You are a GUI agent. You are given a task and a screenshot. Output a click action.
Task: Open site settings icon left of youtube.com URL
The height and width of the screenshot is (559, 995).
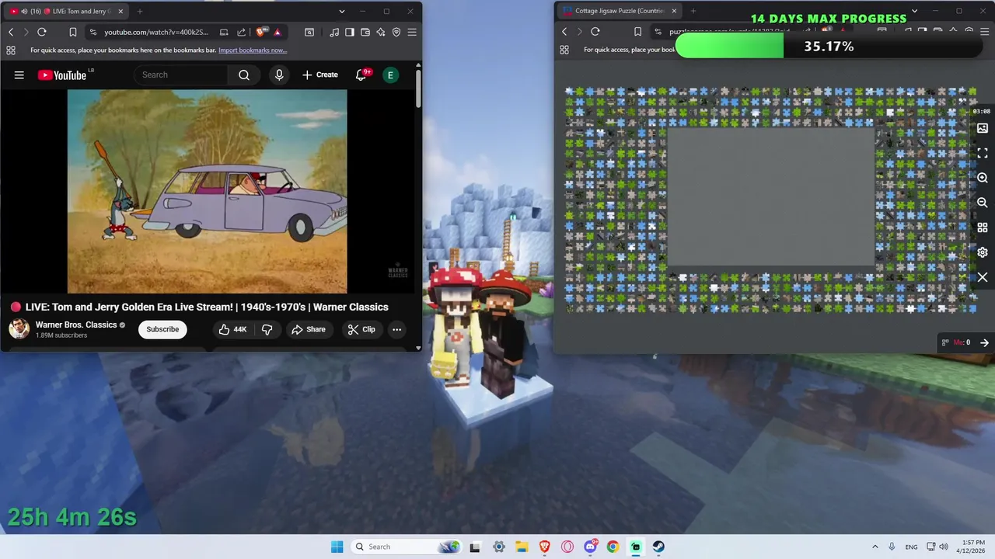pos(93,32)
